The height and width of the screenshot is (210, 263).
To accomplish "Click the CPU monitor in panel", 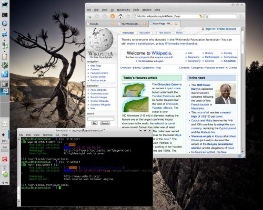I will coord(5,142).
